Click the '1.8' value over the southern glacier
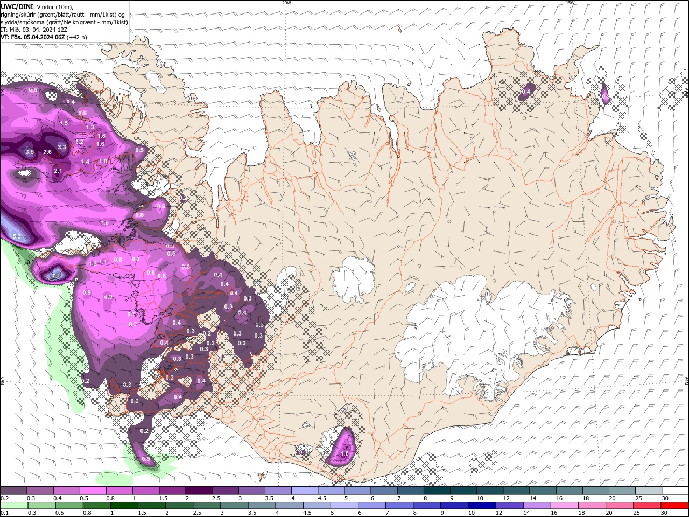This screenshot has width=689, height=517. [345, 454]
